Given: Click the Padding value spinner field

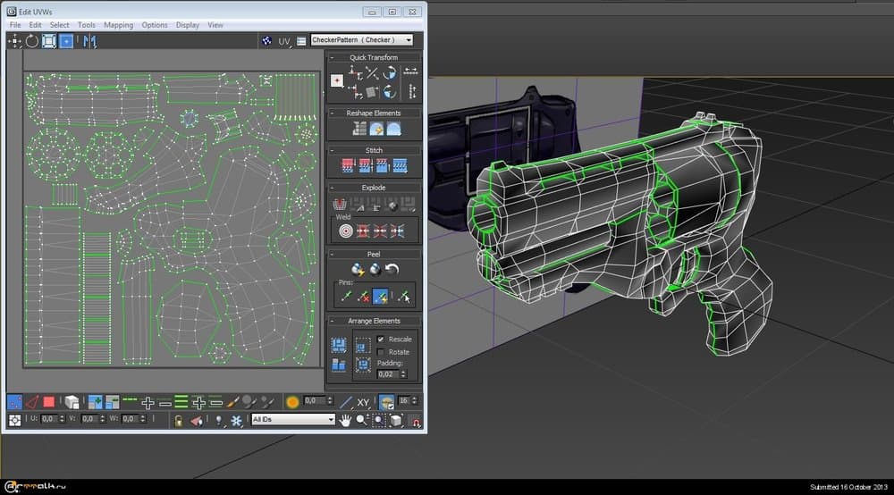Looking at the screenshot, I should pyautogui.click(x=385, y=374).
